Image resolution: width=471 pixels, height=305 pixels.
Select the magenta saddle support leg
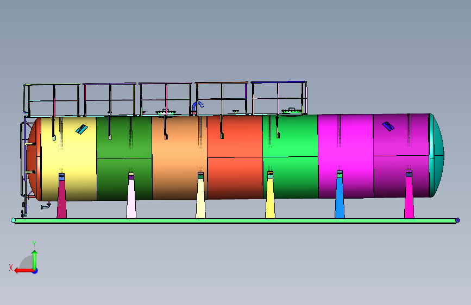(409, 197)
